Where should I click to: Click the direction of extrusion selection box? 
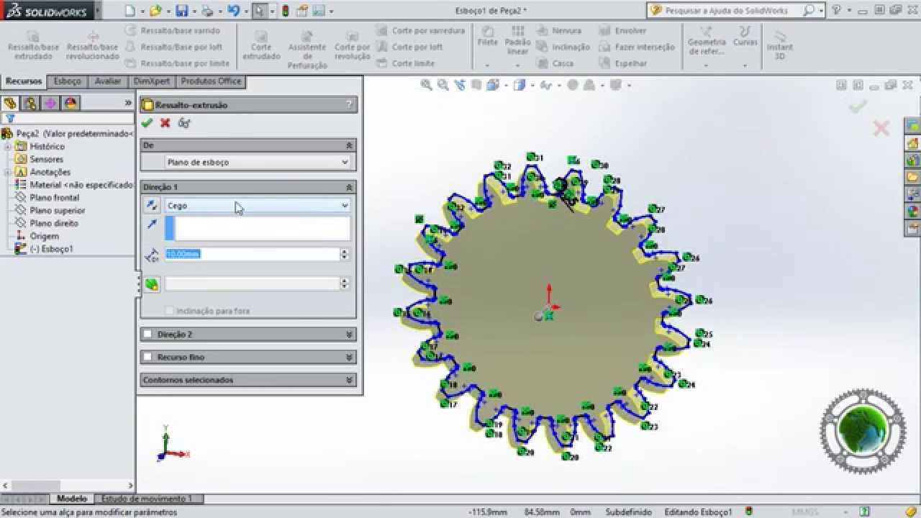click(258, 229)
